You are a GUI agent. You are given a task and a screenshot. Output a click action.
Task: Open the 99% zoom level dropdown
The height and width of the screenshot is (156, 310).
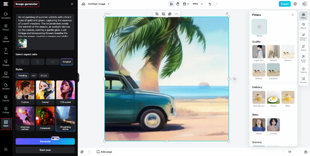pyautogui.click(x=197, y=4)
